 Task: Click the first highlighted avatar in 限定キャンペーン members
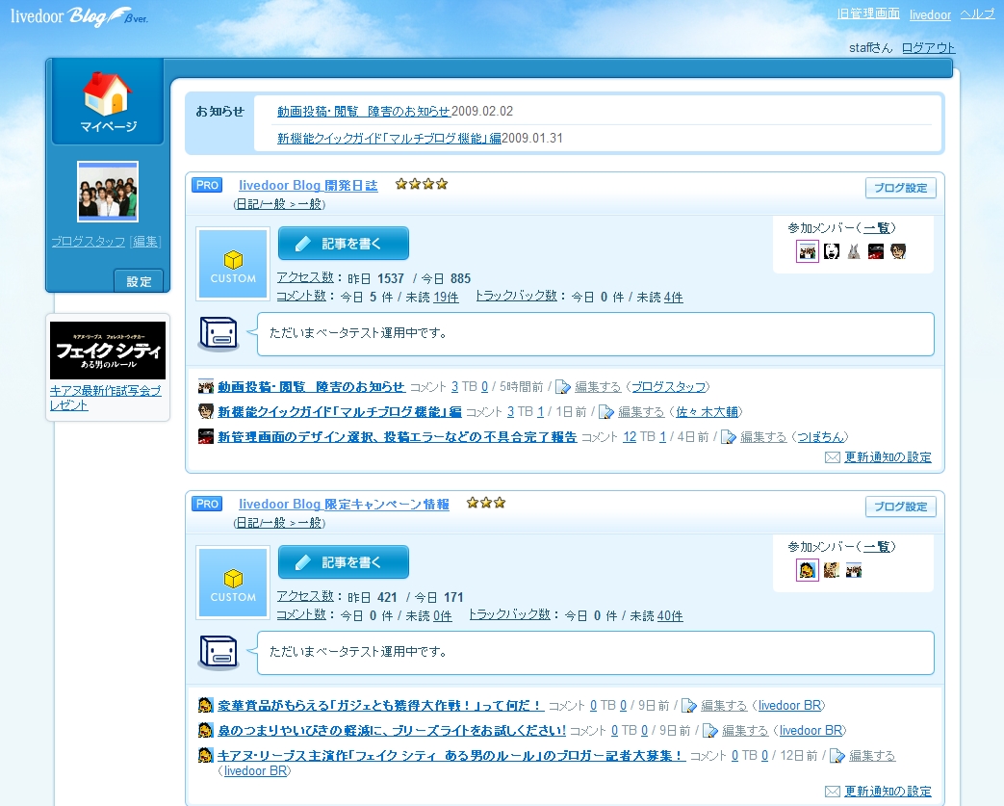pyautogui.click(x=808, y=569)
